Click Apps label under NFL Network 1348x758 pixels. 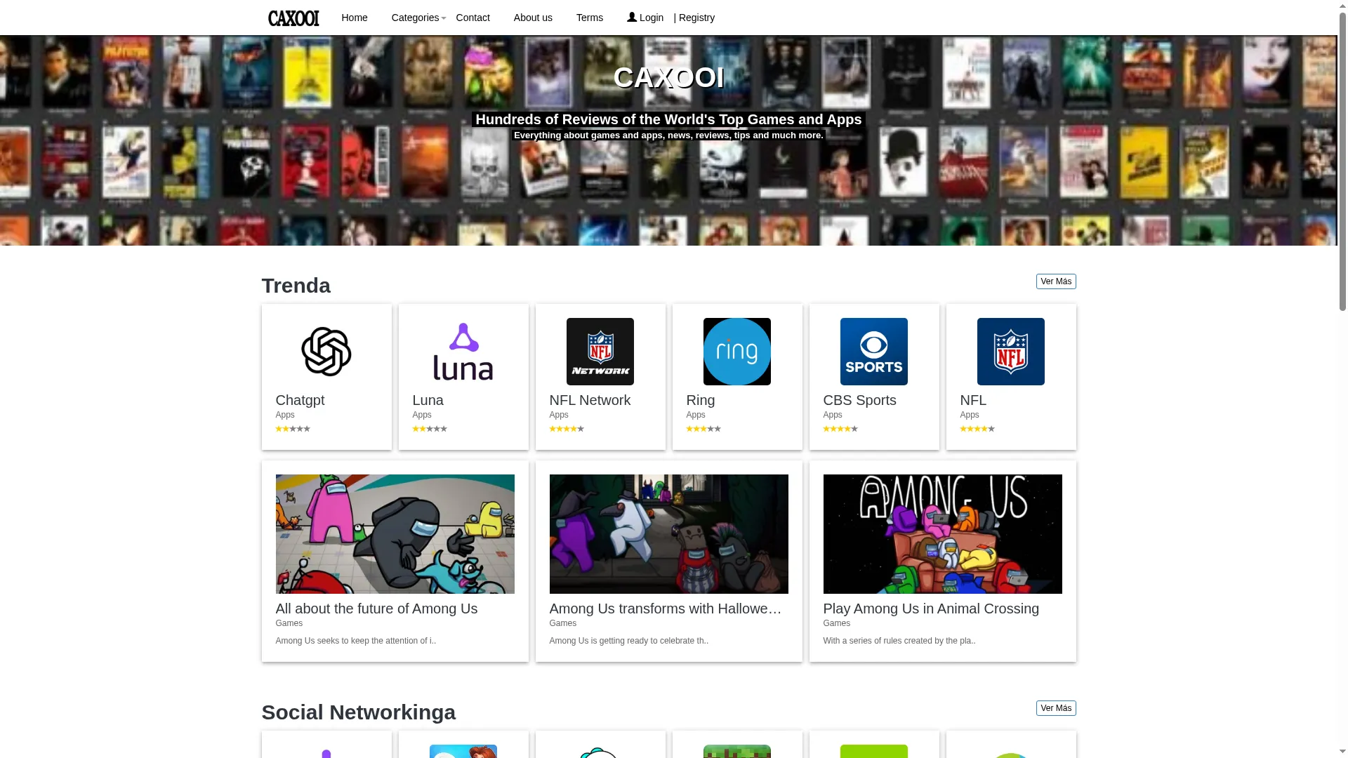pyautogui.click(x=559, y=415)
